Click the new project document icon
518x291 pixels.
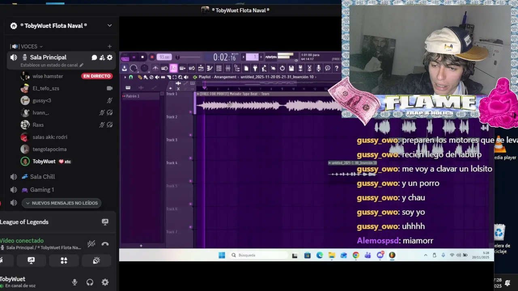coord(246,68)
